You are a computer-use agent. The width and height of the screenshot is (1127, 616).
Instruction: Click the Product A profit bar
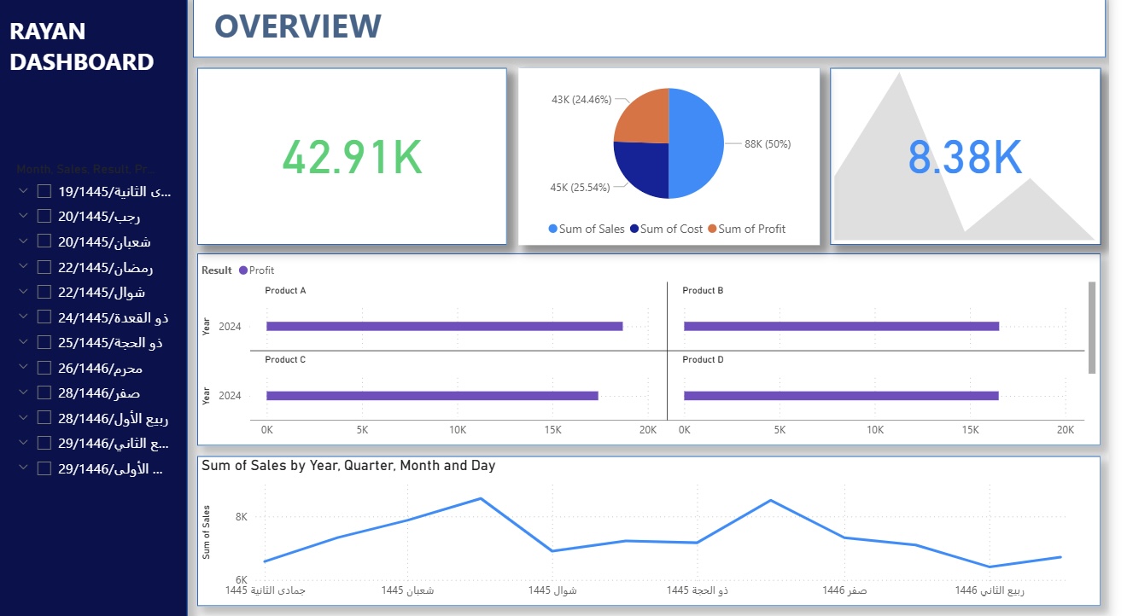[444, 326]
